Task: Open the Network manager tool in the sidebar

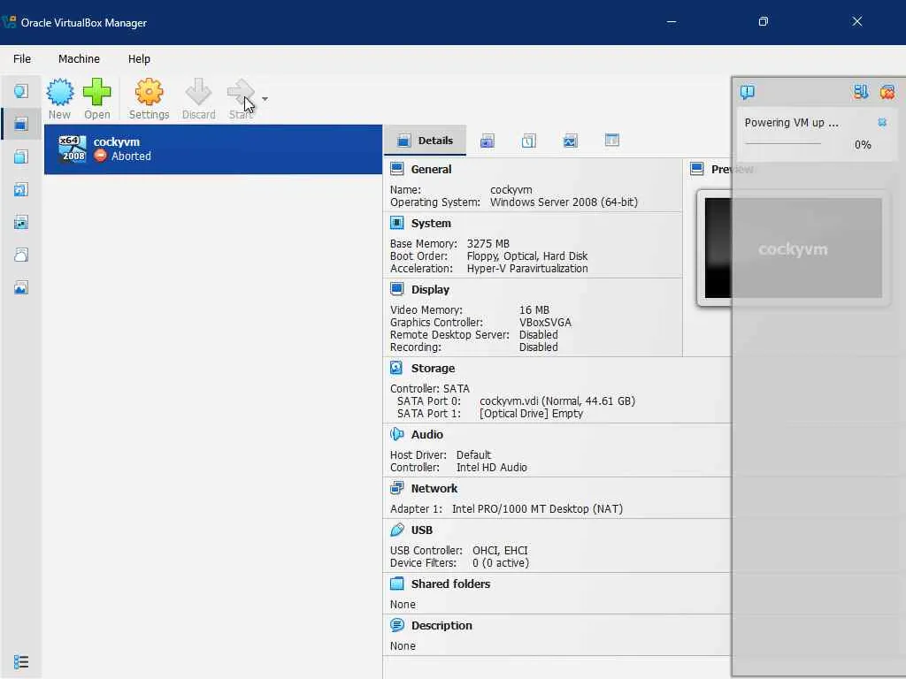Action: (21, 222)
